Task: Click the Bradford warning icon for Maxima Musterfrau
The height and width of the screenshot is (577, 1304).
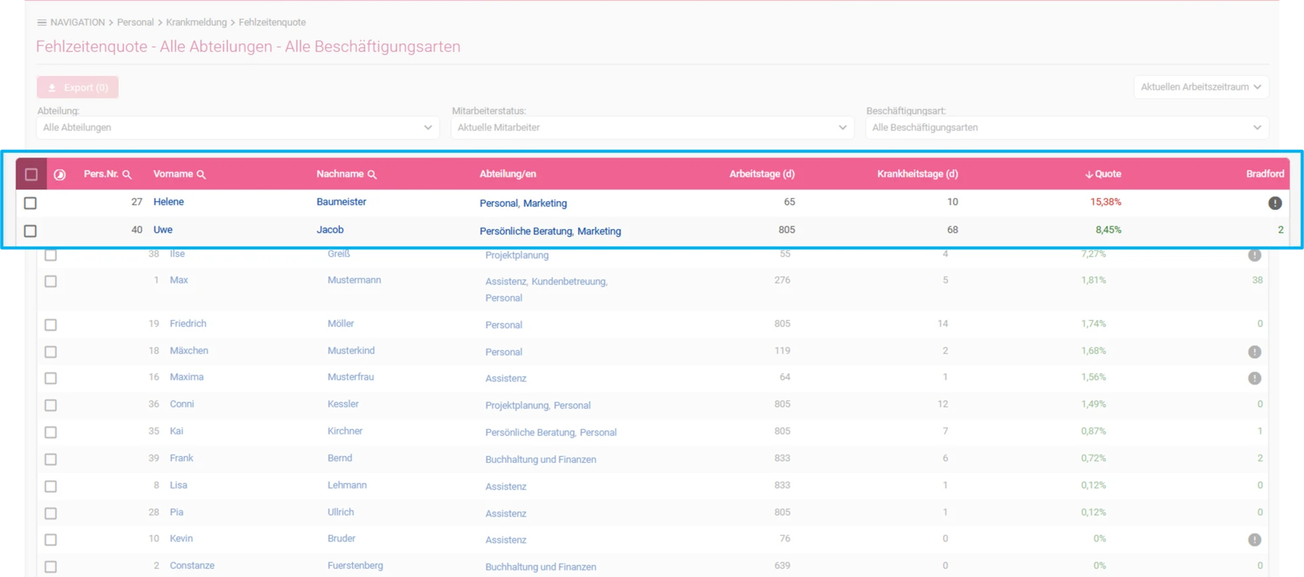Action: 1254,378
